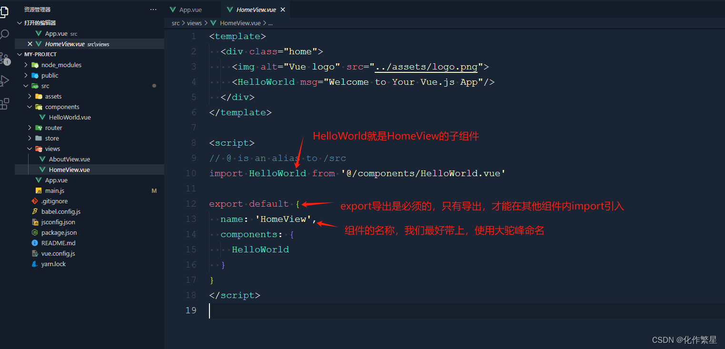Click the HomeView.vue breadcrumb segment
725x349 pixels.
pyautogui.click(x=240, y=23)
